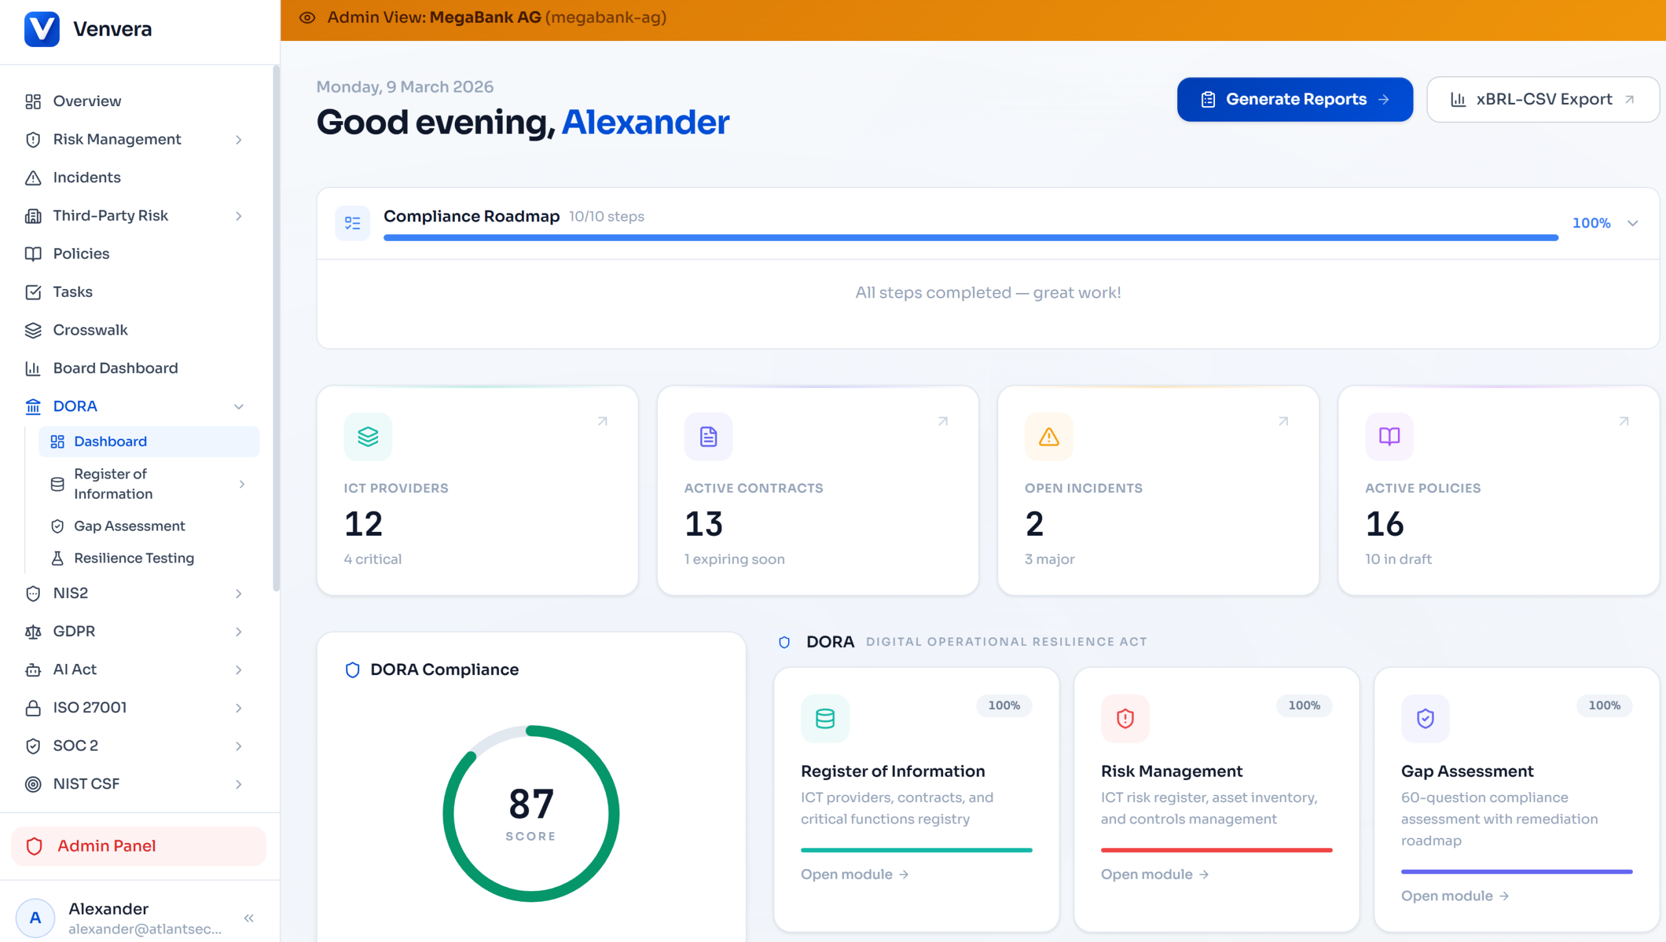
Task: Click the Open Incidents warning triangle icon
Action: (1048, 436)
